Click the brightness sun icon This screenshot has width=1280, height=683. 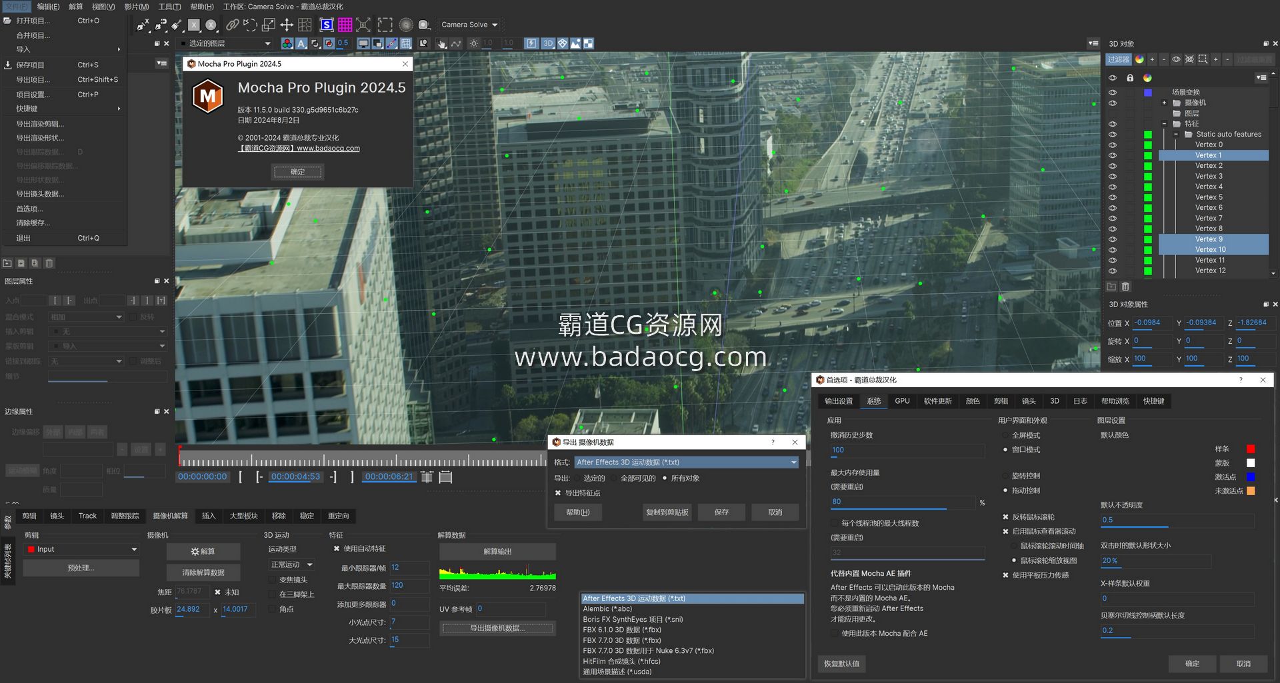point(473,43)
